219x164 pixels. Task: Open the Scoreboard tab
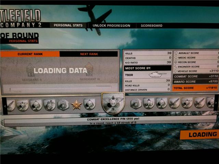tap(151, 26)
